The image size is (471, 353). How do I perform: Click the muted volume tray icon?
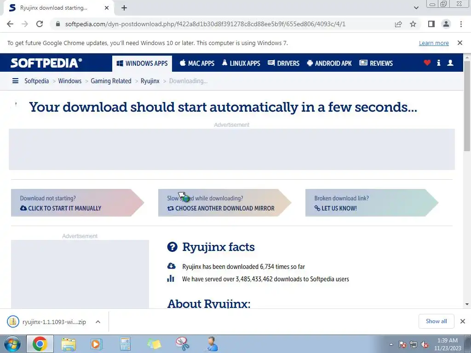click(425, 344)
